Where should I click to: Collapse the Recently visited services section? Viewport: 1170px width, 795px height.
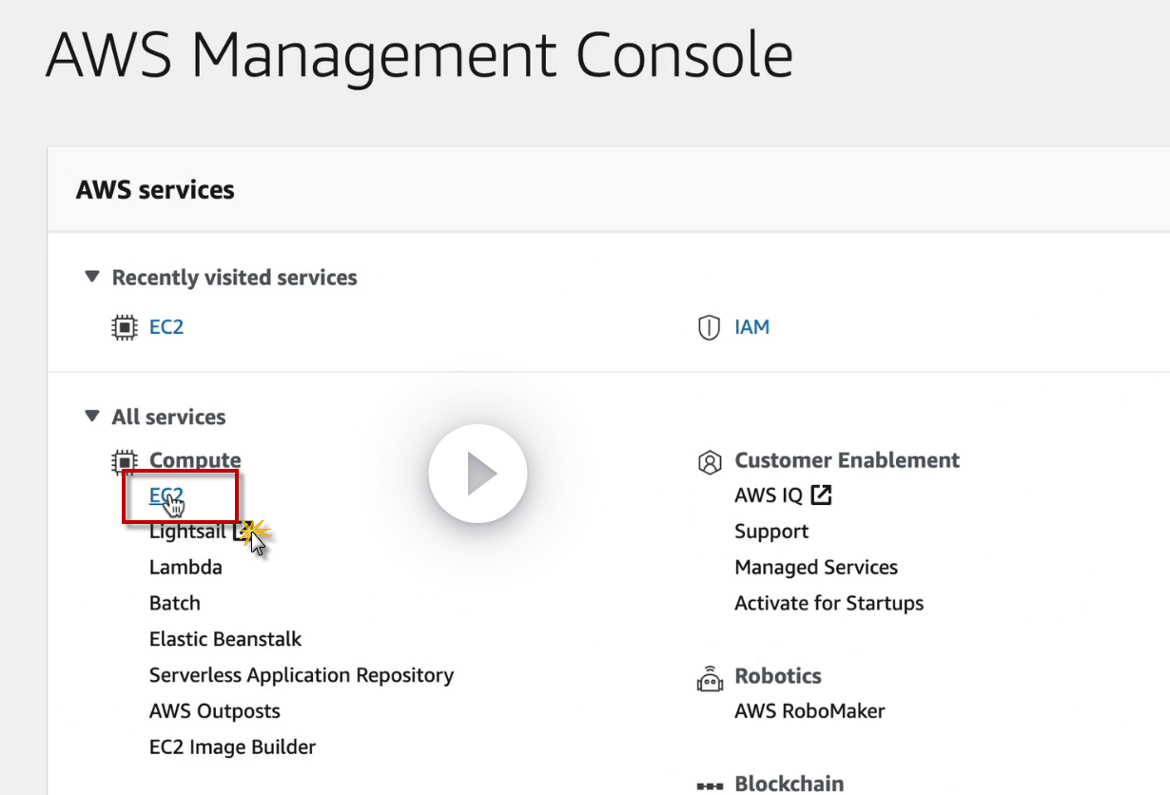click(x=92, y=277)
